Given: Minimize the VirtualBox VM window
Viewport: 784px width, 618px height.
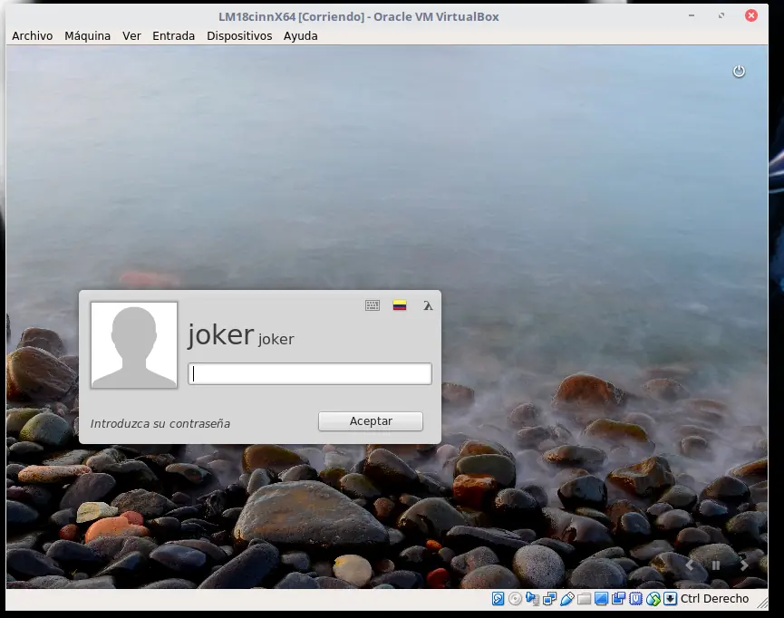Looking at the screenshot, I should tap(692, 15).
